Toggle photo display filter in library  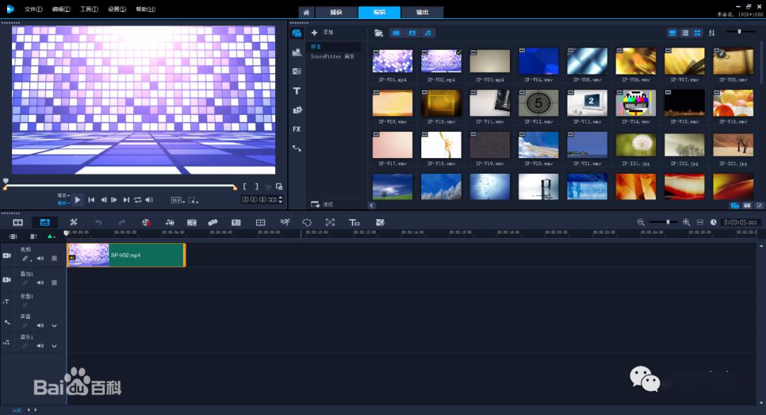coord(412,33)
